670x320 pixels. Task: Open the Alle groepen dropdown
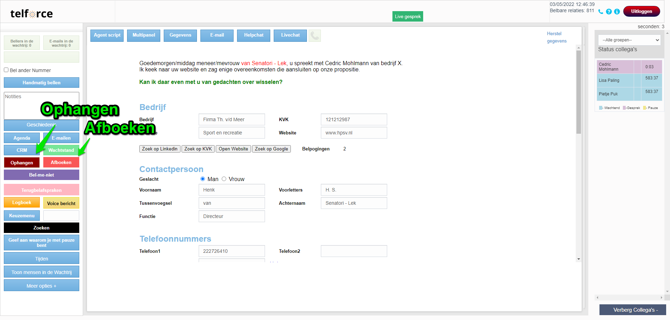point(629,40)
